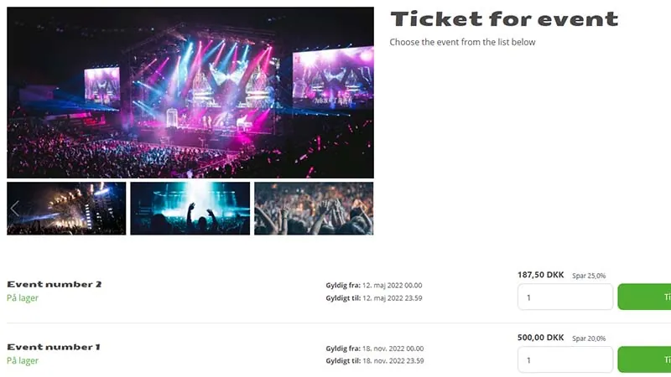Focus quantity field for Event number 1
Image resolution: width=671 pixels, height=377 pixels.
(x=565, y=360)
